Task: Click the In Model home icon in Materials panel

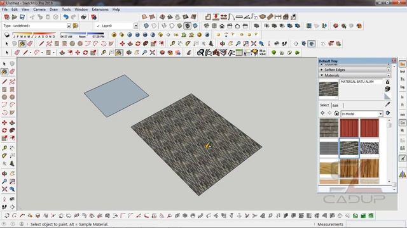Action: pos(336,113)
